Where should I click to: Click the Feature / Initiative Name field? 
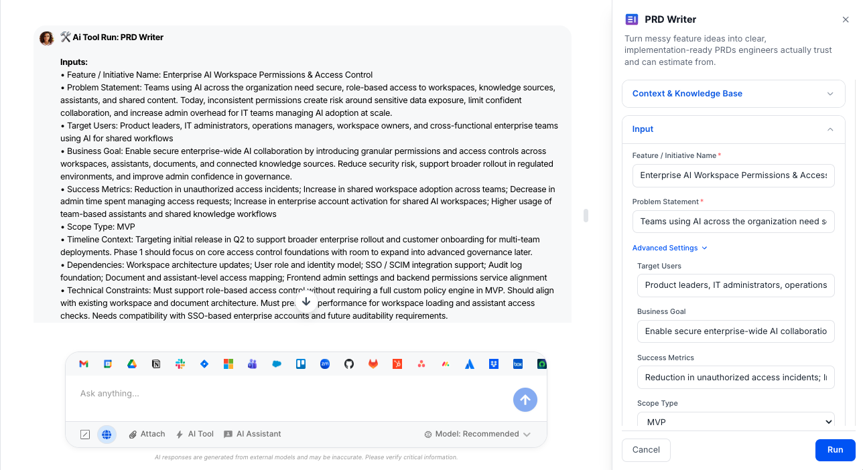(734, 175)
